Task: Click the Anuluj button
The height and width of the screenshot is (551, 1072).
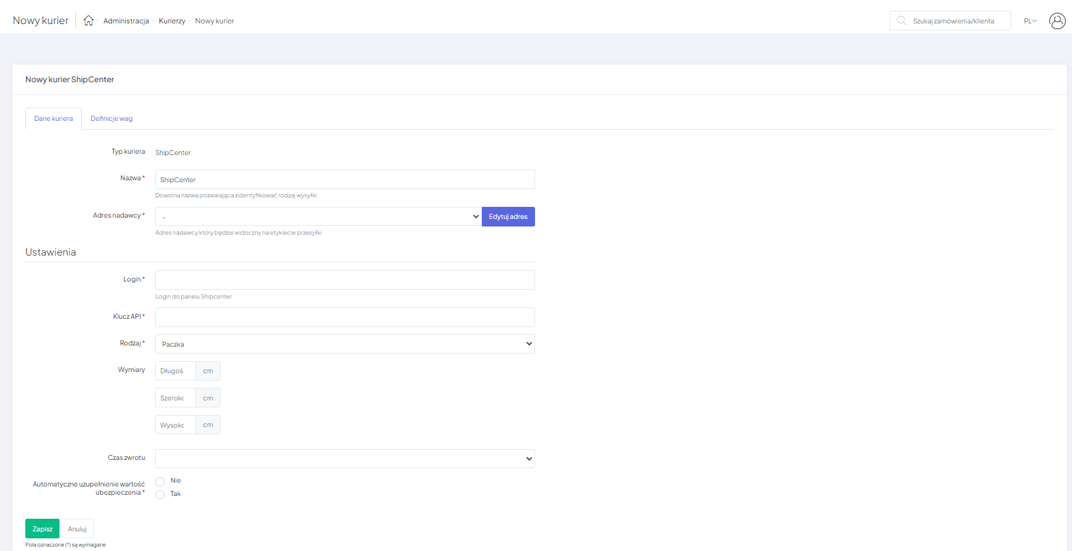Action: pyautogui.click(x=77, y=529)
